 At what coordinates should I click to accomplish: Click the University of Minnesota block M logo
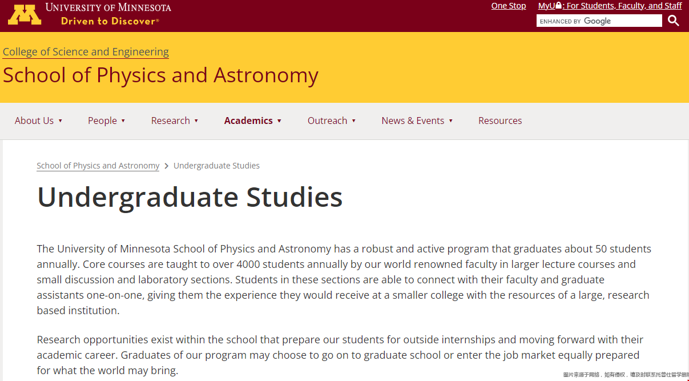pyautogui.click(x=25, y=14)
